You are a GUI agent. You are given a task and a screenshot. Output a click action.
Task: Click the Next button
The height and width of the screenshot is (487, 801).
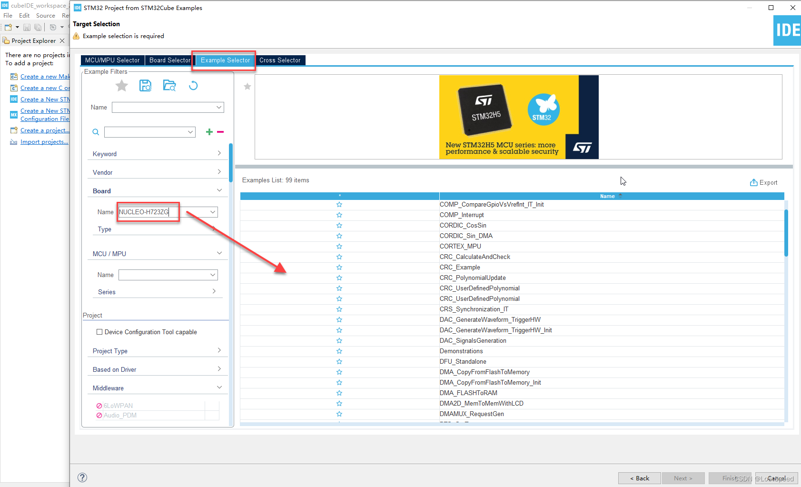[x=683, y=478]
